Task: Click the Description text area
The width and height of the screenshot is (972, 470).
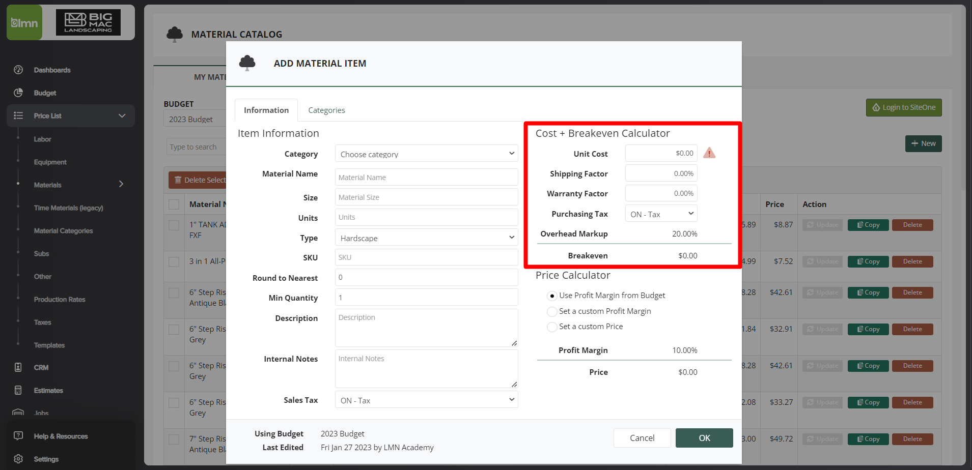Action: coord(427,328)
